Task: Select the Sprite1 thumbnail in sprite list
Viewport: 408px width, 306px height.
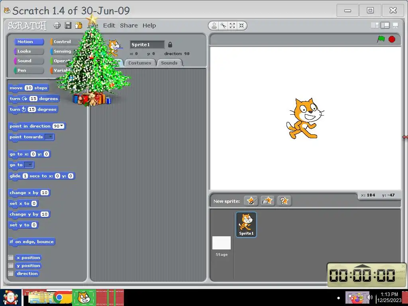Action: (246, 225)
